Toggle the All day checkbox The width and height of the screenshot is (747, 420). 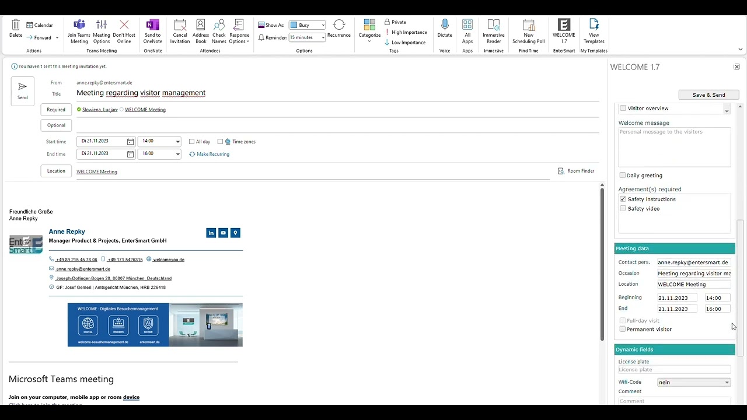tap(191, 141)
